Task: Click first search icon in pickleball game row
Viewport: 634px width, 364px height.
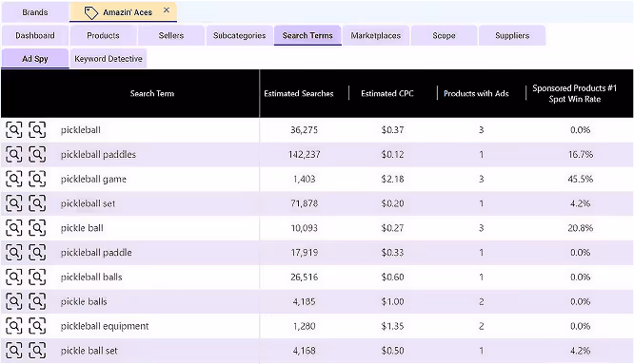Action: point(13,180)
